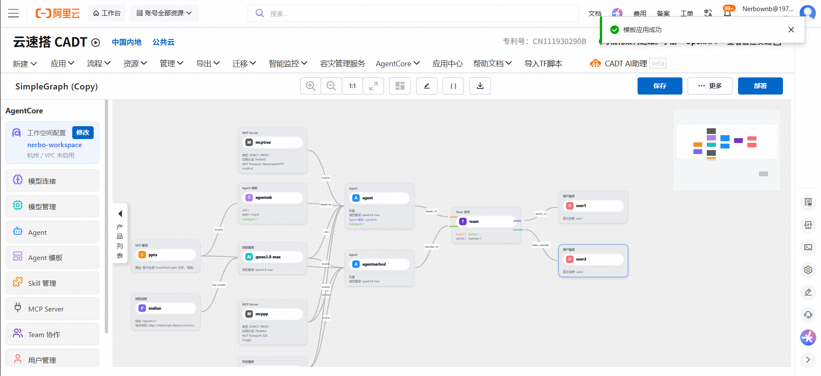The image size is (821, 376).
Task: Open the API icon in right sidebar
Action: 808,225
